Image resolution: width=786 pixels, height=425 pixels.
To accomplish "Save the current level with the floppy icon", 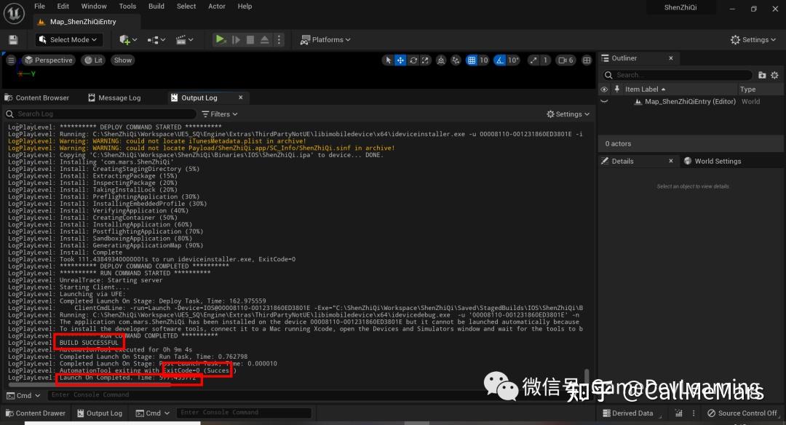I will [14, 39].
